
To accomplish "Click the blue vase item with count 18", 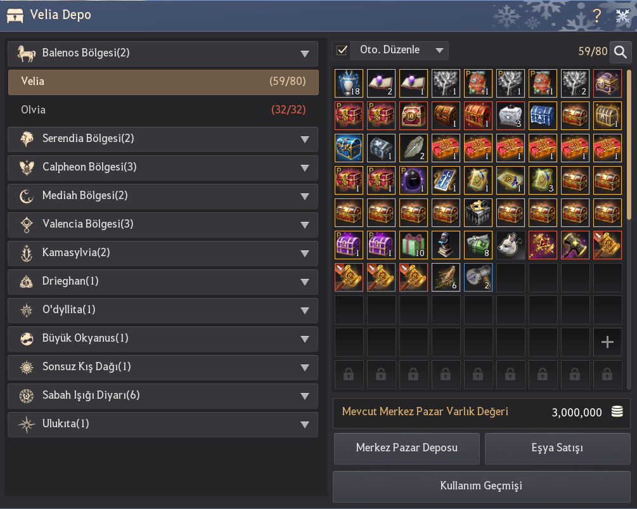I will pos(349,83).
